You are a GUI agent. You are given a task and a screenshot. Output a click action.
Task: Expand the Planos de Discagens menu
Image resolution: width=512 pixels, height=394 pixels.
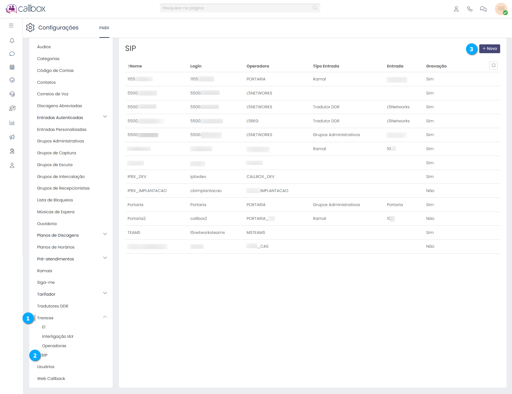[105, 234]
